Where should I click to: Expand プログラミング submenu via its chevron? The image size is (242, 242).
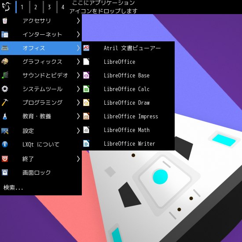point(78,103)
